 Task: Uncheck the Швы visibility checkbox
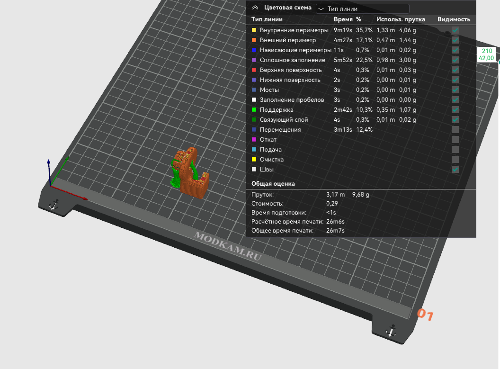click(455, 170)
